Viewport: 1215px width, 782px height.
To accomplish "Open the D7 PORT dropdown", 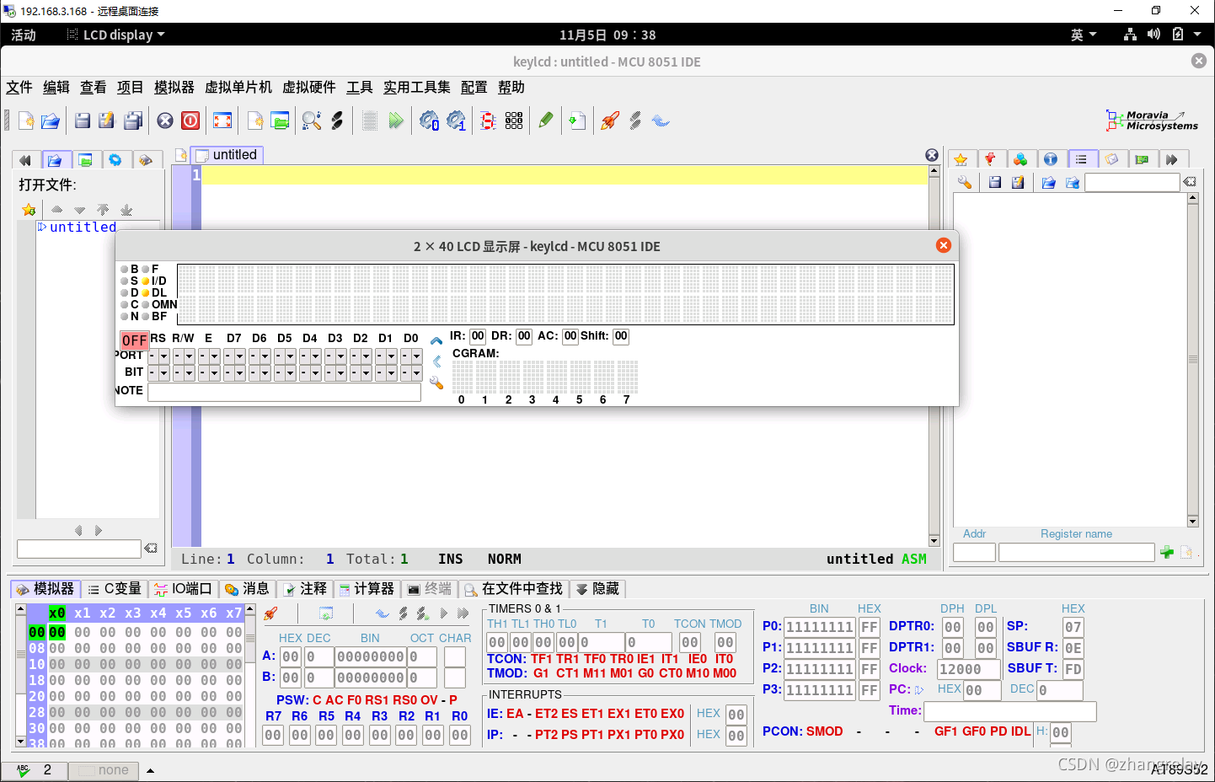I will pos(234,356).
